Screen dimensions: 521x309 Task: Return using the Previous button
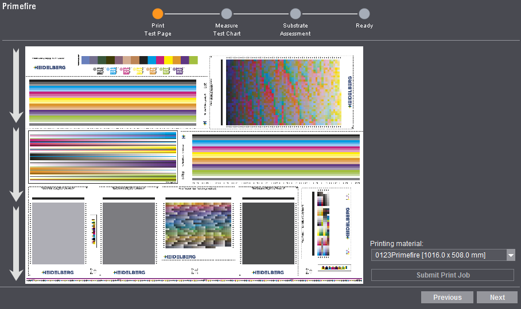pyautogui.click(x=447, y=298)
